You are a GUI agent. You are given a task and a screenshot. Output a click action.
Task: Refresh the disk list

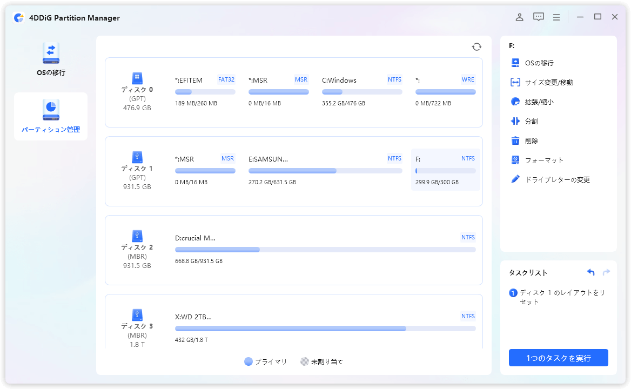476,47
